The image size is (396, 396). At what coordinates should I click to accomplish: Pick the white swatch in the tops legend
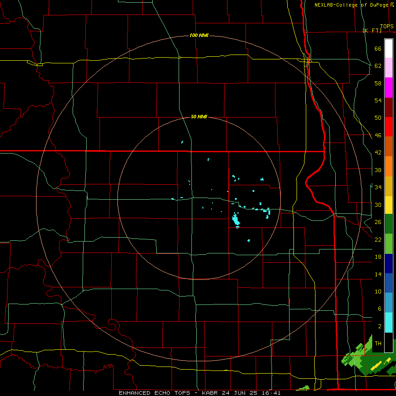click(389, 48)
